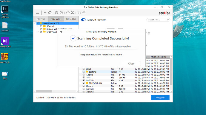This screenshot has height=115, width=206.
Task: Open the user account icon
Action: pos(84,12)
